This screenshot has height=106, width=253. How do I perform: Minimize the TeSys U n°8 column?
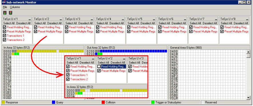pyautogui.click(x=247, y=19)
